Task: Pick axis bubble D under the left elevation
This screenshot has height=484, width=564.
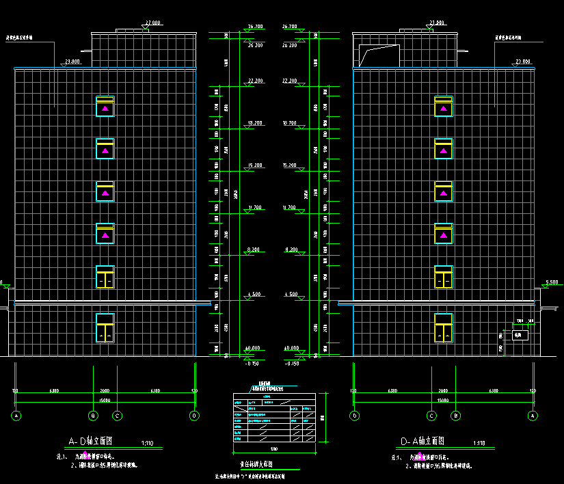Action: [x=195, y=415]
